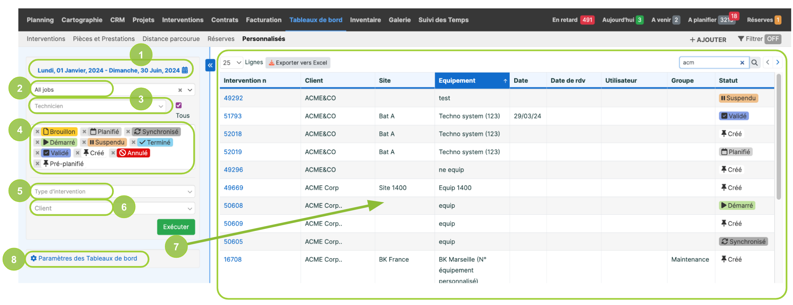Open the Cartographie menu
793x305 pixels.
(82, 20)
